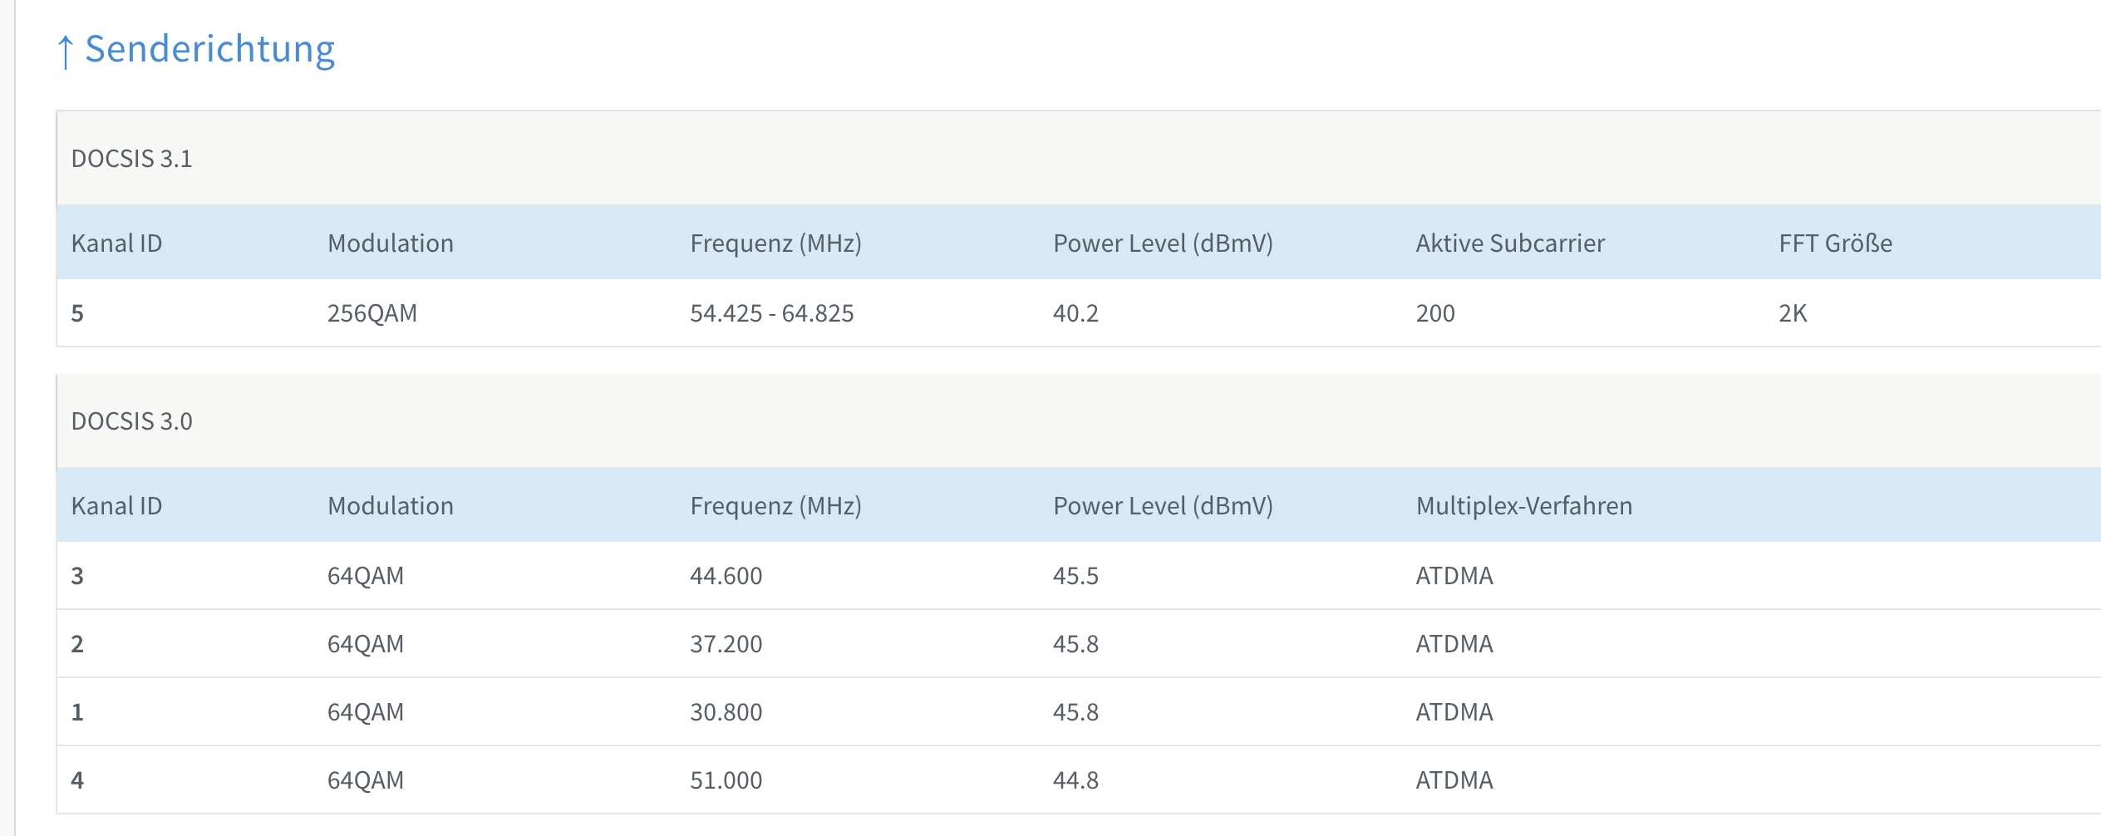Click the Senderichtung heading
This screenshot has width=2101, height=836.
pos(209,50)
